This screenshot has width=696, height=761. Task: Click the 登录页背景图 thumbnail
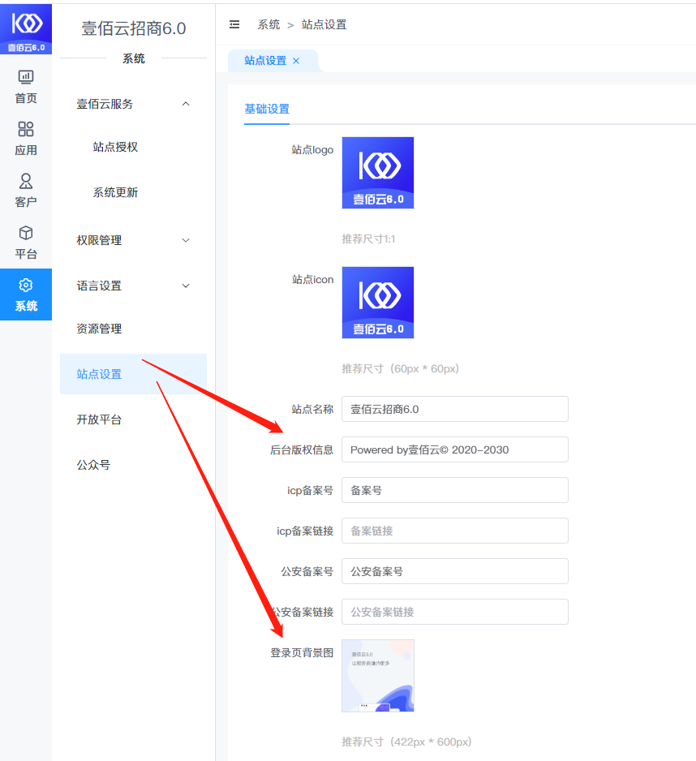pos(377,675)
